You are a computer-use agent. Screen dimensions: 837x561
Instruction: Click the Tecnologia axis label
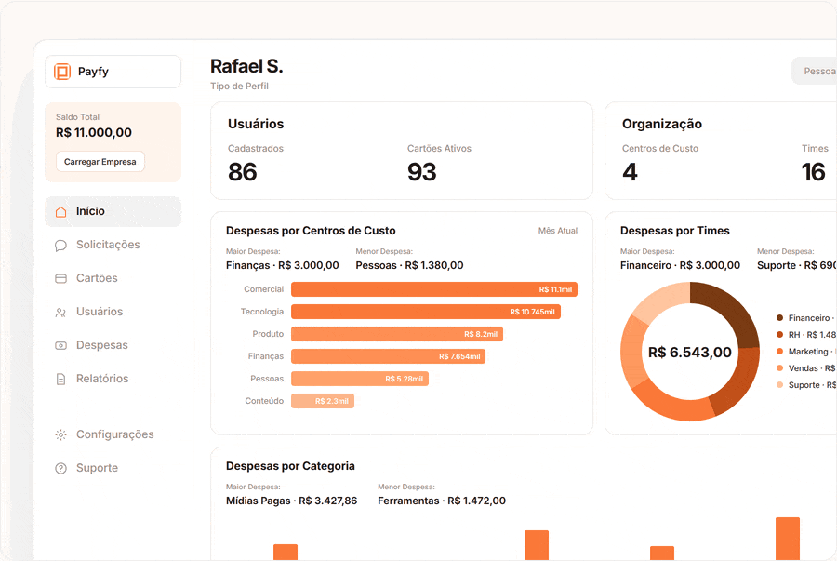262,312
